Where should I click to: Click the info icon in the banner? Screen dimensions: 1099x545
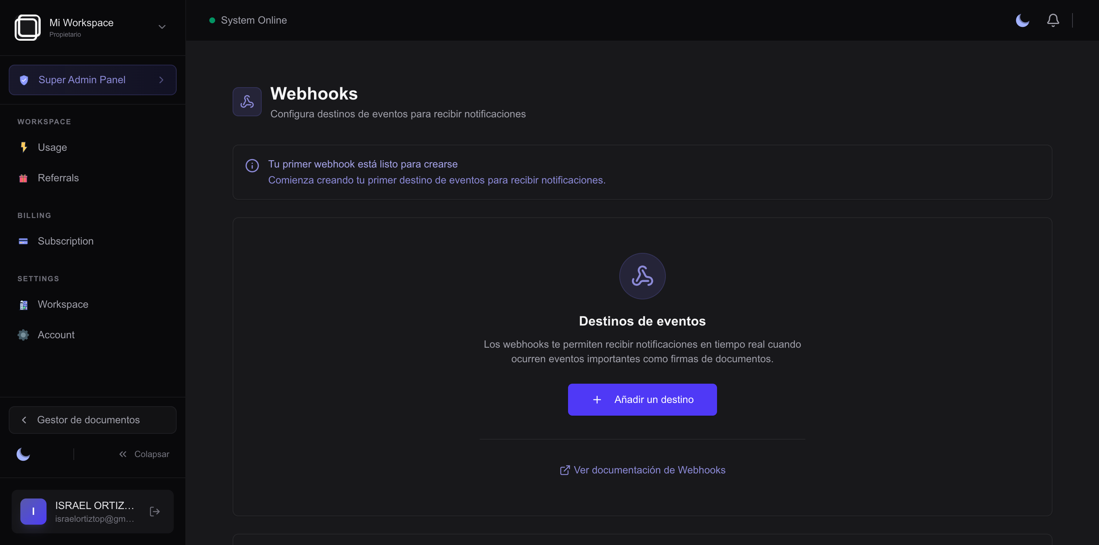(252, 165)
